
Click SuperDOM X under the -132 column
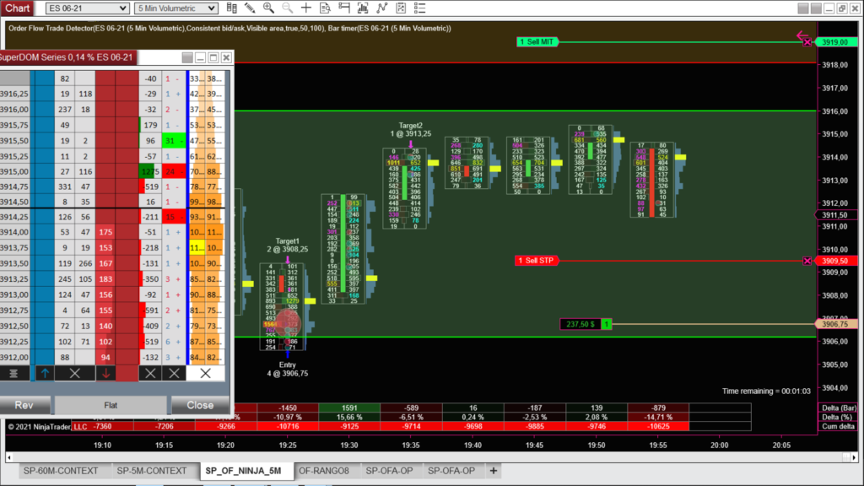150,373
